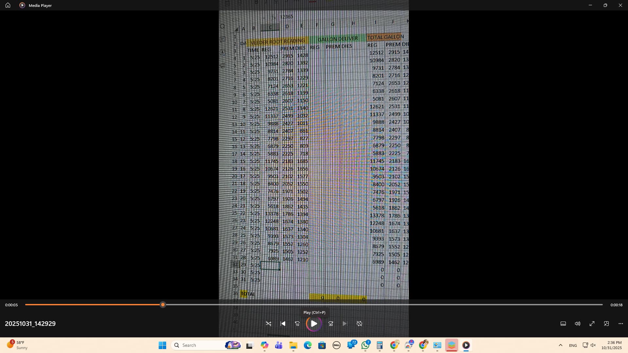
Task: Open the weather widget
Action: pos(17,345)
